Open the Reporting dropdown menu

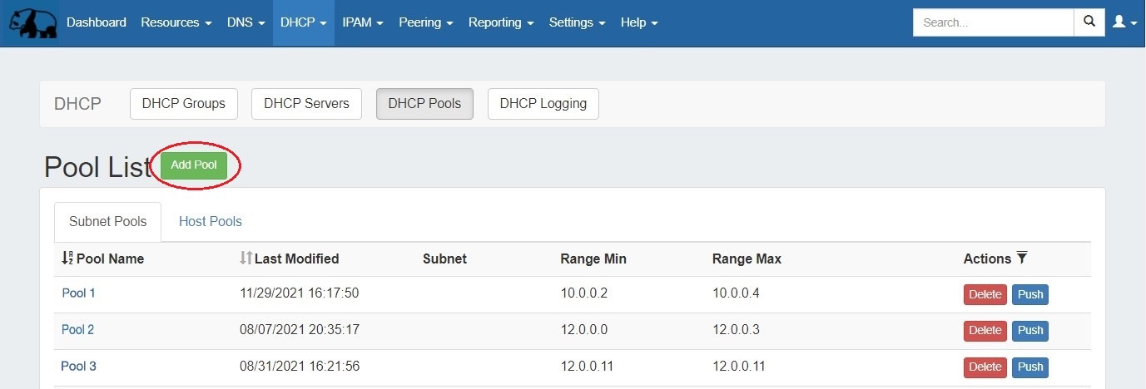coord(501,22)
